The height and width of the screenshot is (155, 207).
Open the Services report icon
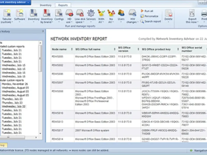point(91,13)
